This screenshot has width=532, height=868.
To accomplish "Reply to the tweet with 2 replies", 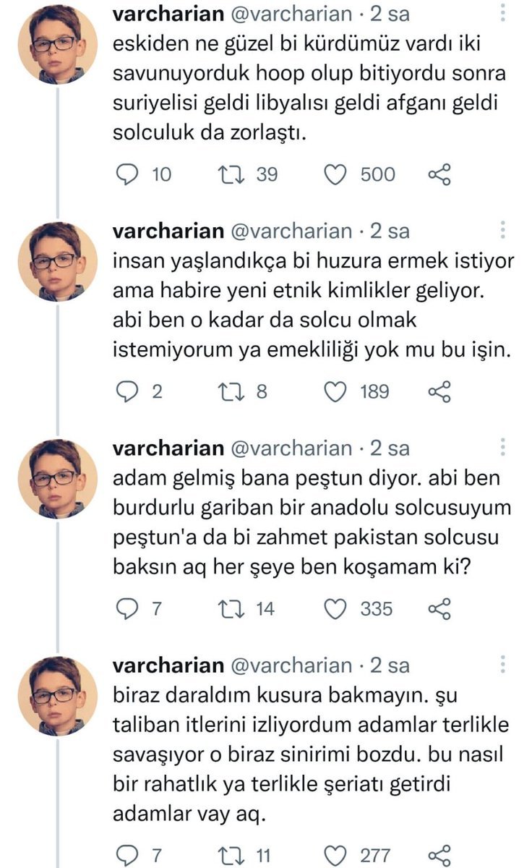I will click(x=128, y=391).
